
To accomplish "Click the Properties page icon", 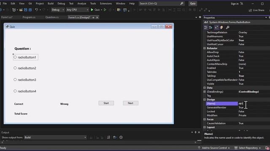I will (216, 27).
